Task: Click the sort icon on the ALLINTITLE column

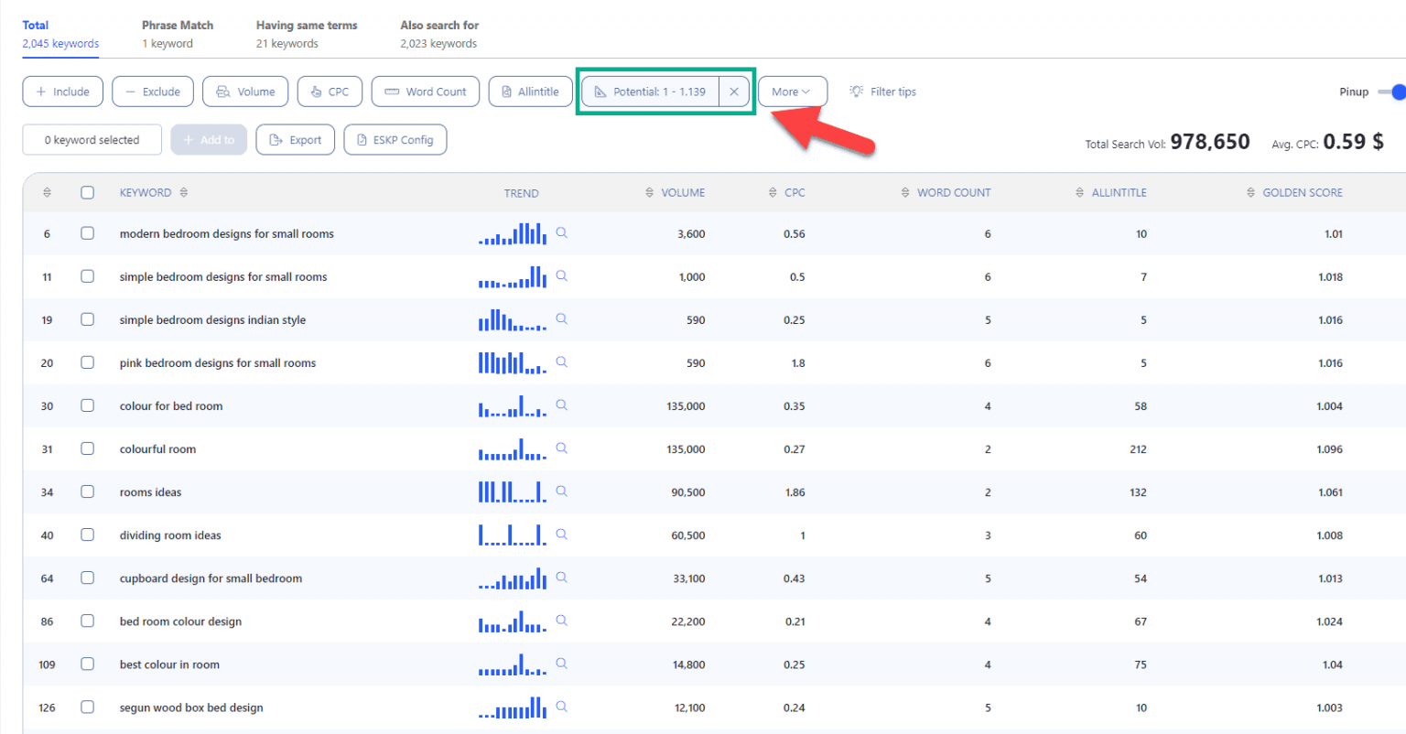Action: point(1077,192)
